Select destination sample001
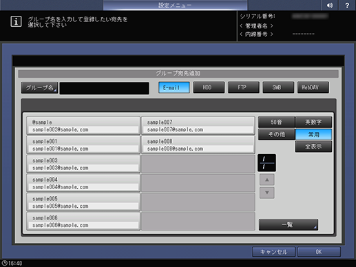356x267 pixels. 83,145
